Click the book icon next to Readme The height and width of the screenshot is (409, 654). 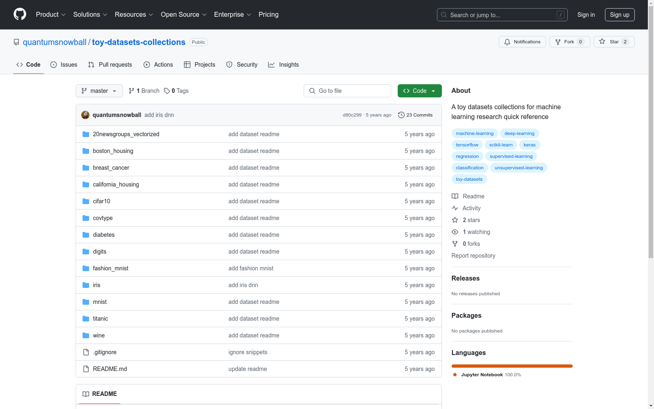pos(455,196)
